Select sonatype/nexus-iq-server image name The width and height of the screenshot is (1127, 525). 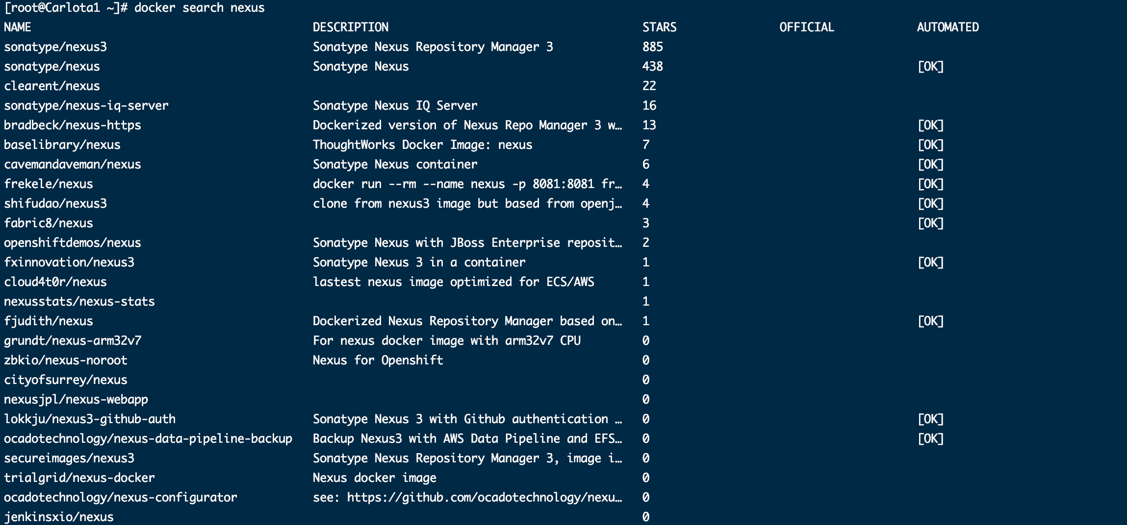(x=86, y=106)
